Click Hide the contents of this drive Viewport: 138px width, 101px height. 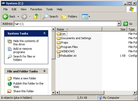coord(26,43)
